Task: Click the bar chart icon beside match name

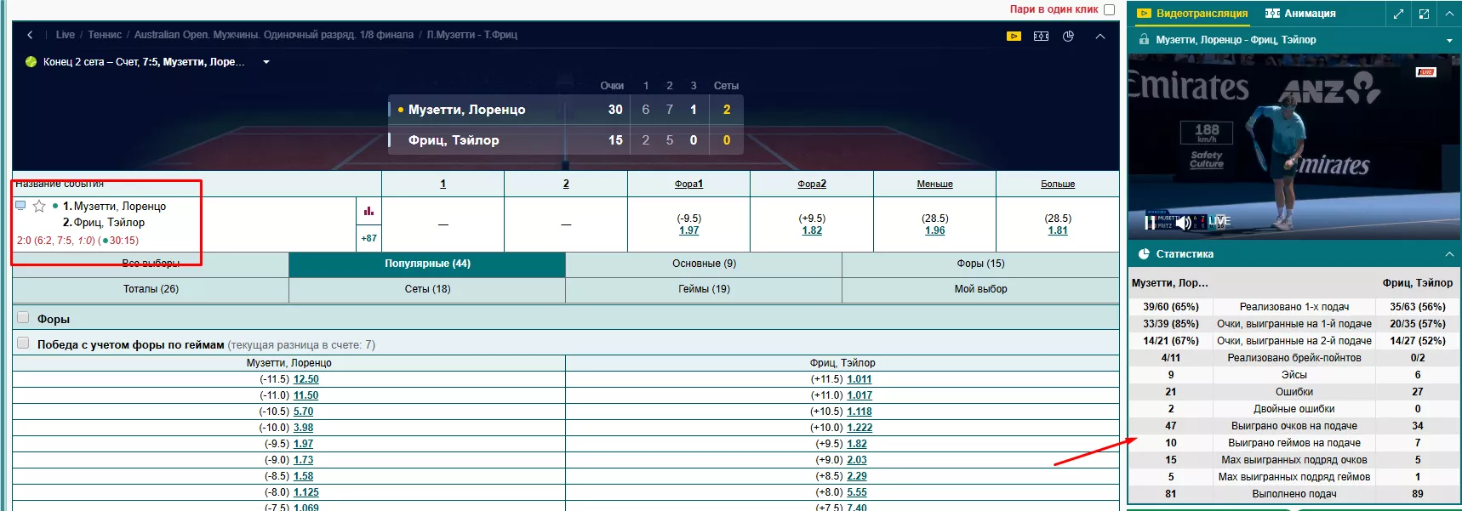Action: [x=368, y=211]
